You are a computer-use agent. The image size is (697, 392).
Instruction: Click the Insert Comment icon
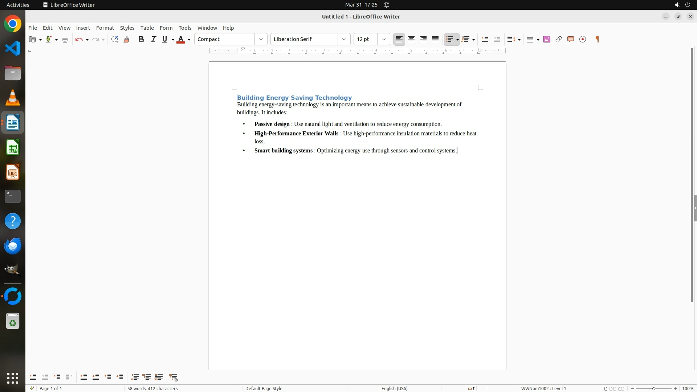click(571, 39)
